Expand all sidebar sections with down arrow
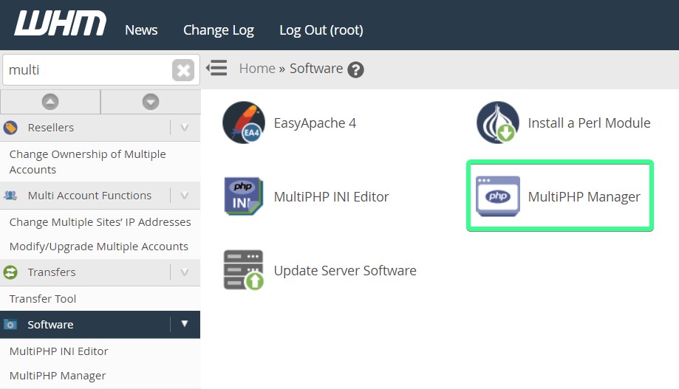 click(x=150, y=102)
